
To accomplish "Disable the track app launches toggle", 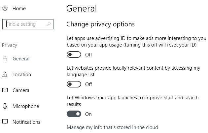I will (x=74, y=114).
